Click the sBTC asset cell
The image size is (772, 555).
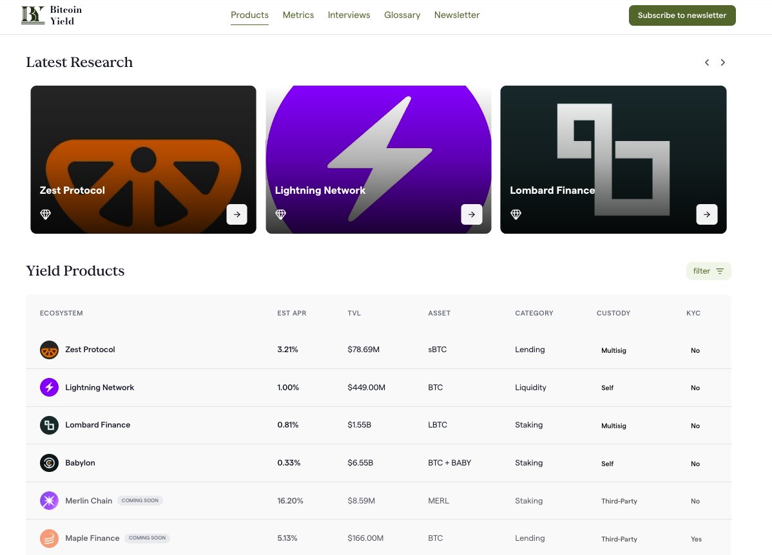click(x=437, y=350)
